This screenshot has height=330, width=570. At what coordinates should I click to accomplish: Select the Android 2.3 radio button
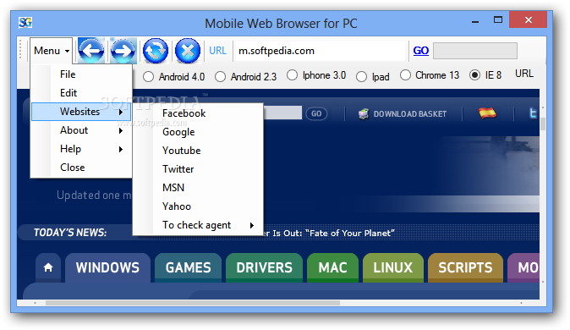click(x=220, y=77)
